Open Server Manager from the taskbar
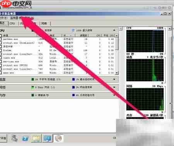This screenshot has height=146, width=174. point(14,138)
